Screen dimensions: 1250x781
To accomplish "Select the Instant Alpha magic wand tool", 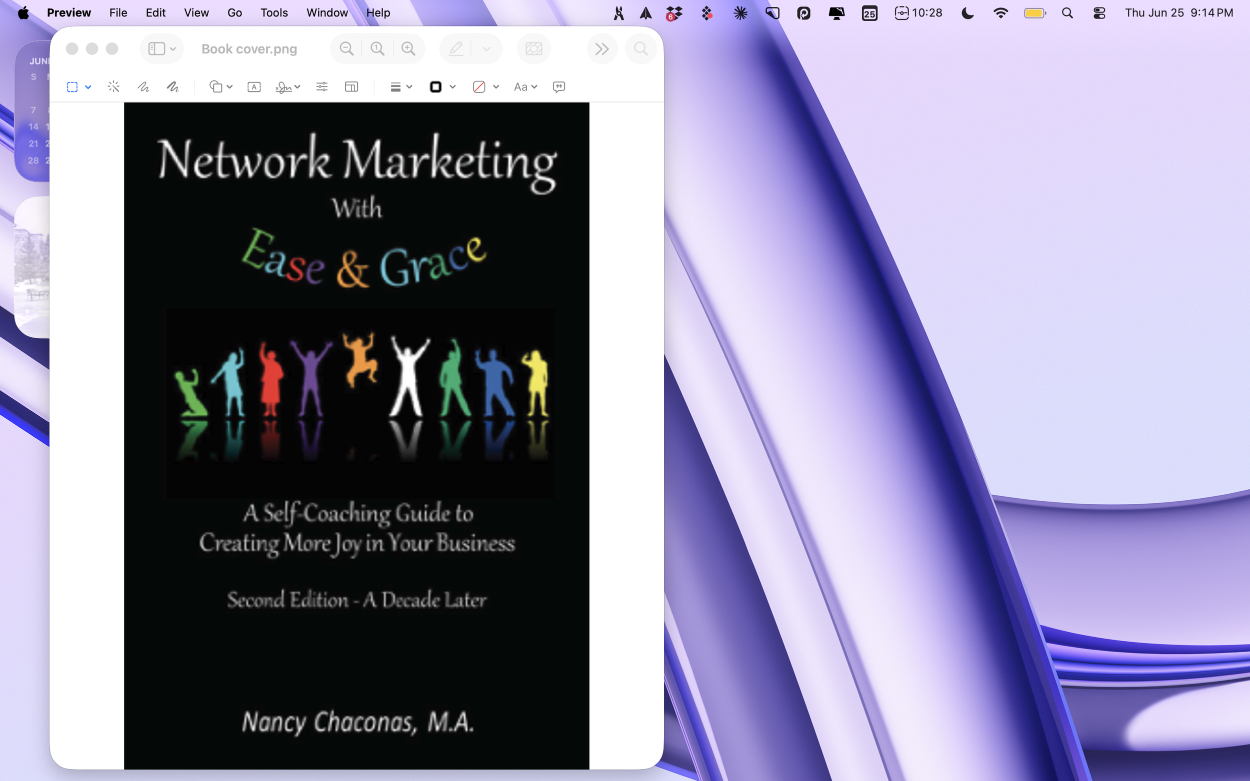I will pyautogui.click(x=113, y=87).
